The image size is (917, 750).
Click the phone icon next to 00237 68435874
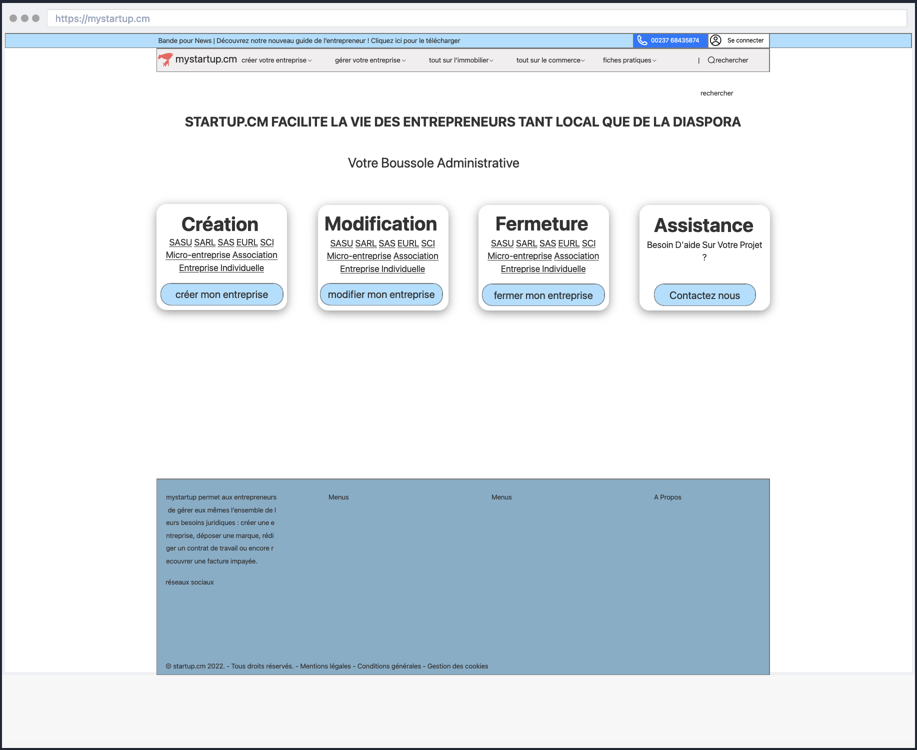click(x=642, y=40)
